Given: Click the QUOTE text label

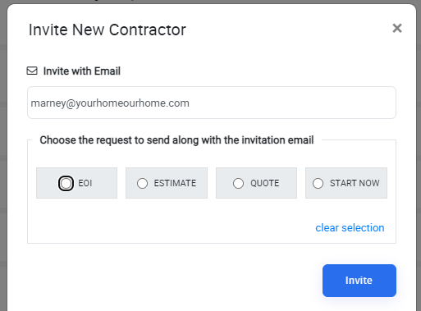Looking at the screenshot, I should click(265, 183).
